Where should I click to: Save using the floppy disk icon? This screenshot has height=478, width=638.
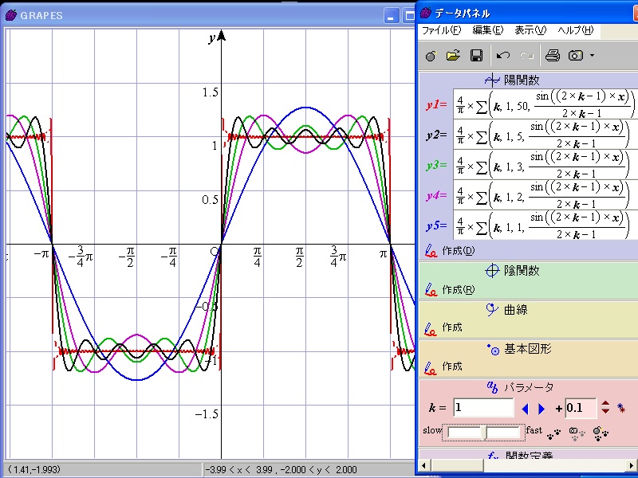pos(476,56)
